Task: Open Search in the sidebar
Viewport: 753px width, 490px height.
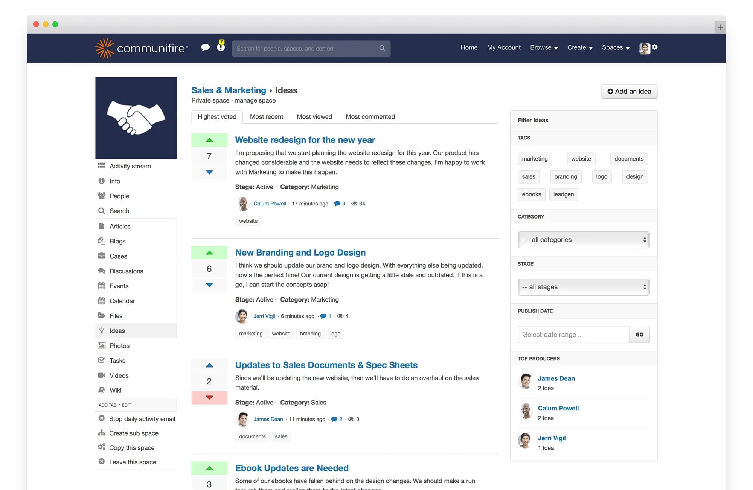Action: 136,211
